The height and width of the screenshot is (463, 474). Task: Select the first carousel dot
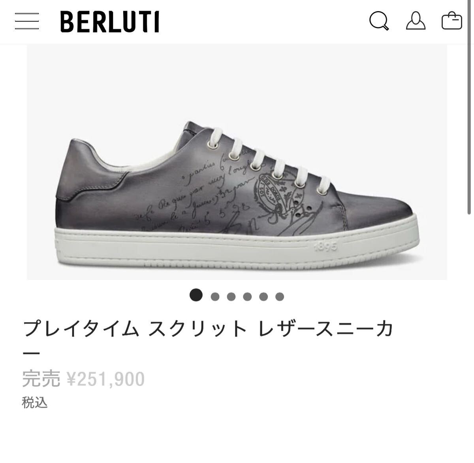pyautogui.click(x=196, y=295)
